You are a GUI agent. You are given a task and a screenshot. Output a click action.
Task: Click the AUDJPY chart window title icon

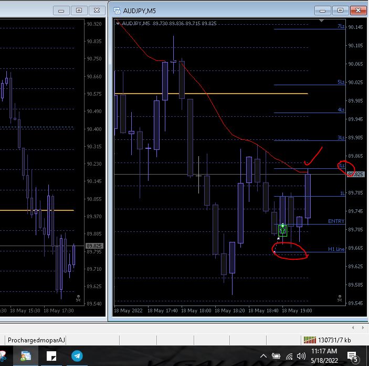coord(115,10)
